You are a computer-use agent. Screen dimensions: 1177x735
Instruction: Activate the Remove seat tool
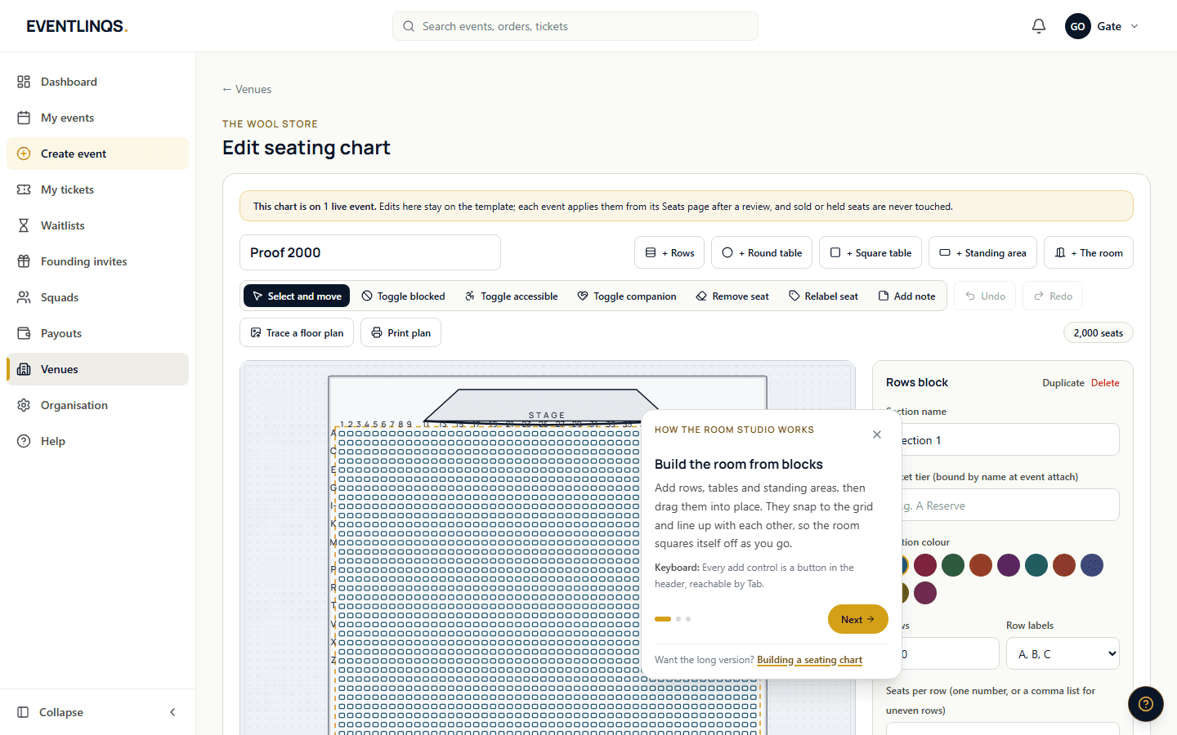point(732,296)
